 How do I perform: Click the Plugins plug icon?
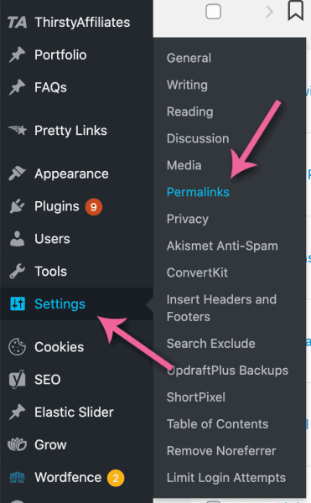tap(17, 206)
